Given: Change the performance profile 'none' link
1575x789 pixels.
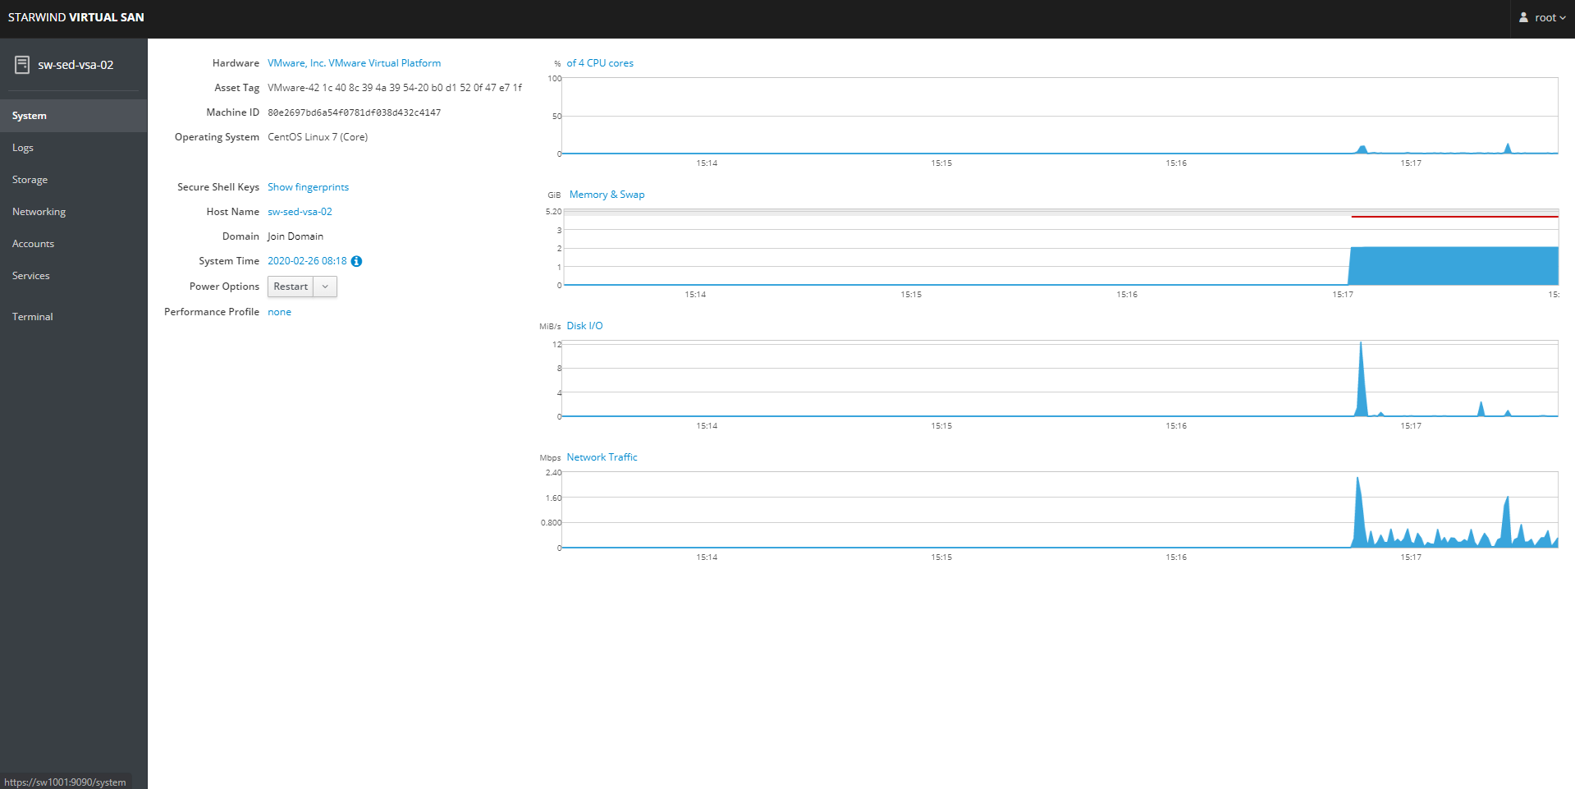Looking at the screenshot, I should click(x=279, y=312).
